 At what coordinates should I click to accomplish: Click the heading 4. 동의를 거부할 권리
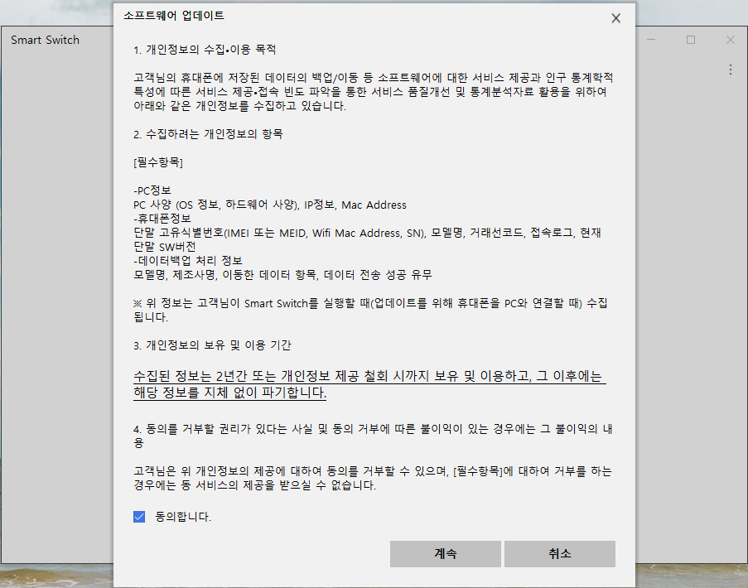373,436
